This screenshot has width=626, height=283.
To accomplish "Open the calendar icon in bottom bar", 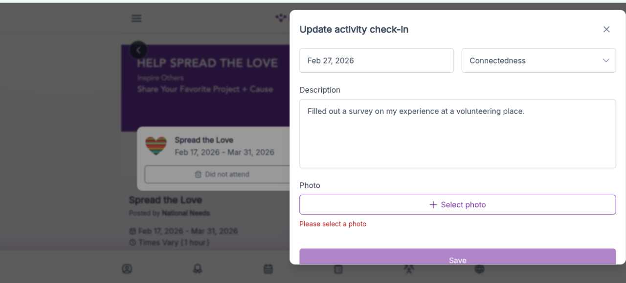I will coord(268,269).
